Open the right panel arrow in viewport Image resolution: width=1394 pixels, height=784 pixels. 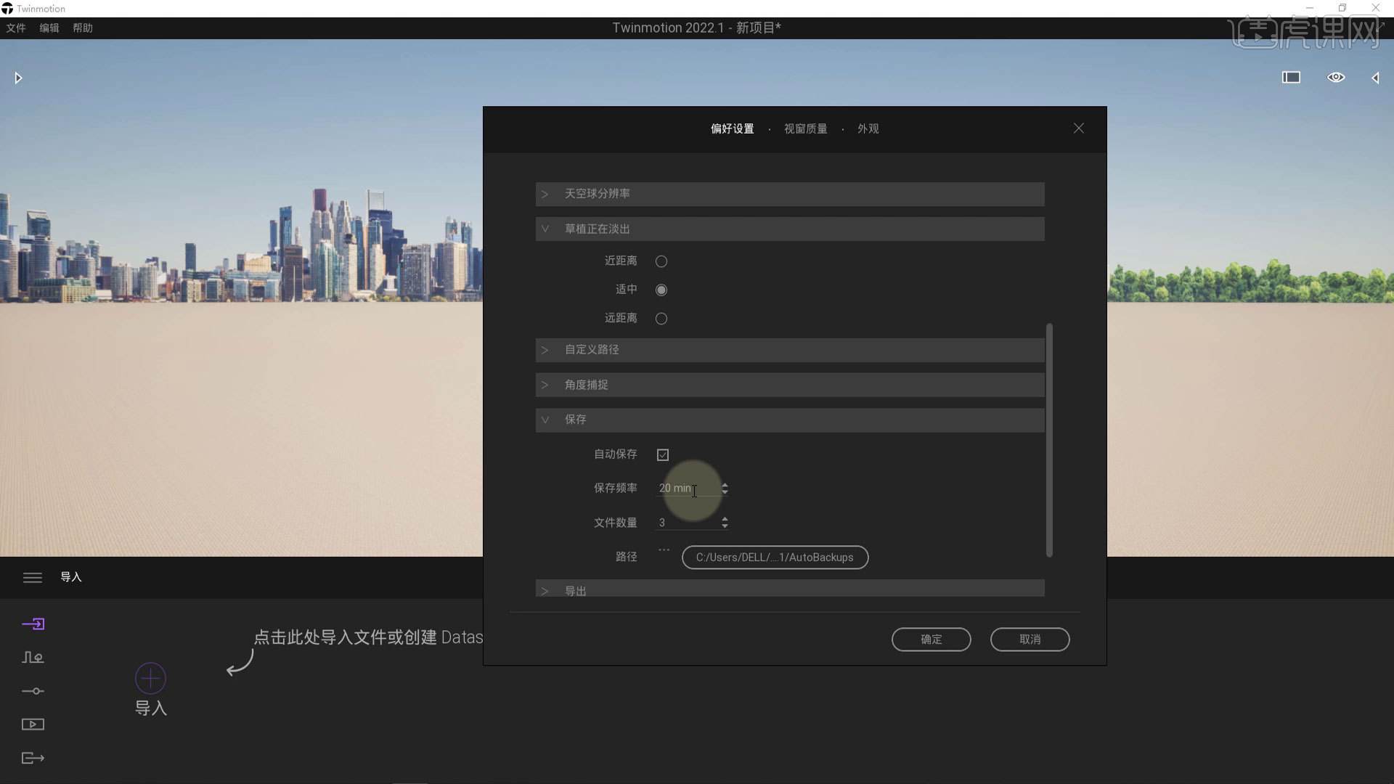[1375, 78]
